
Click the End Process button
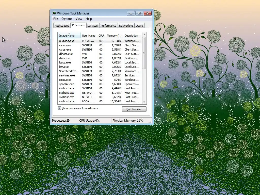pyautogui.click(x=134, y=109)
